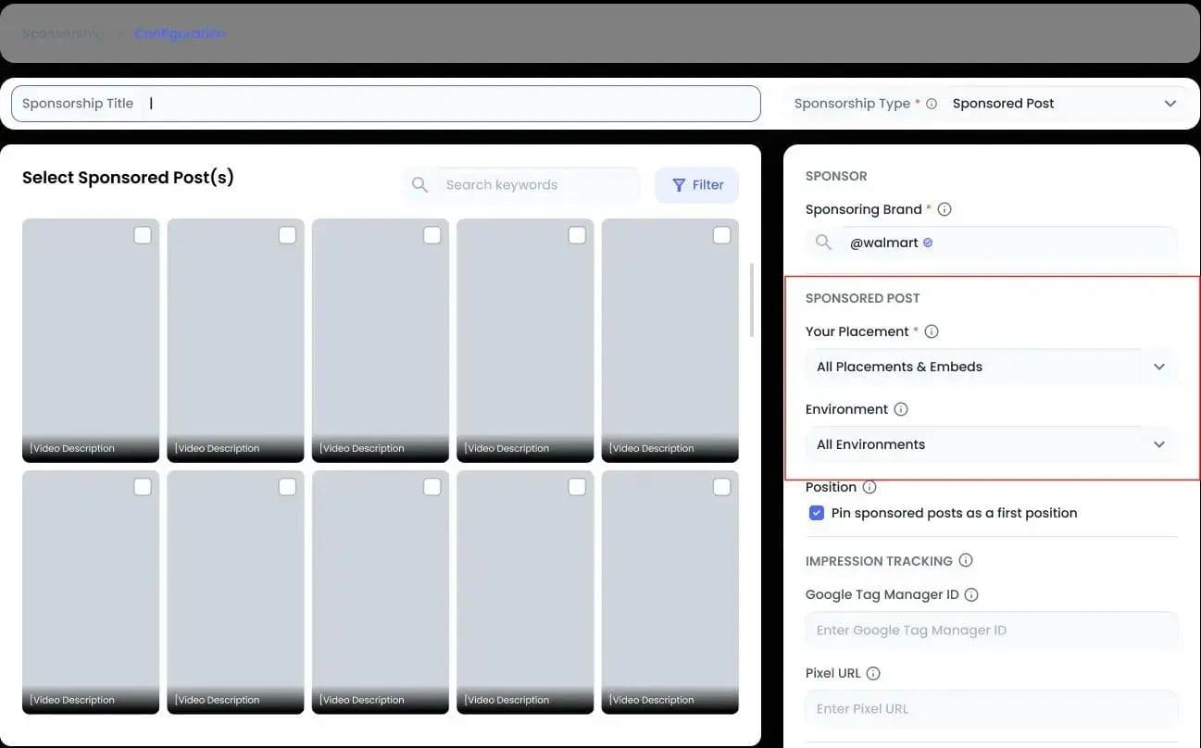Expand the All Placements & Embeds dropdown
This screenshot has width=1201, height=748.
coord(992,367)
